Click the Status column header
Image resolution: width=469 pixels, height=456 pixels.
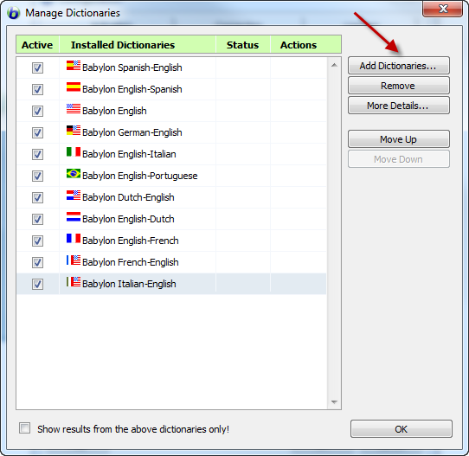(x=243, y=45)
